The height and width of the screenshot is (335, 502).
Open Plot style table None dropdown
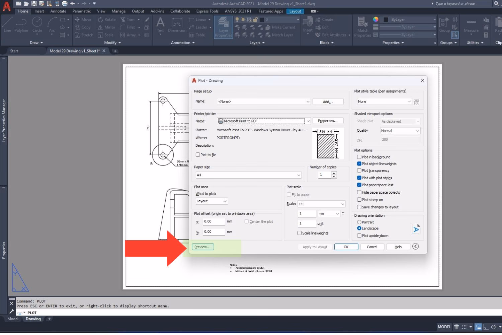coord(384,102)
